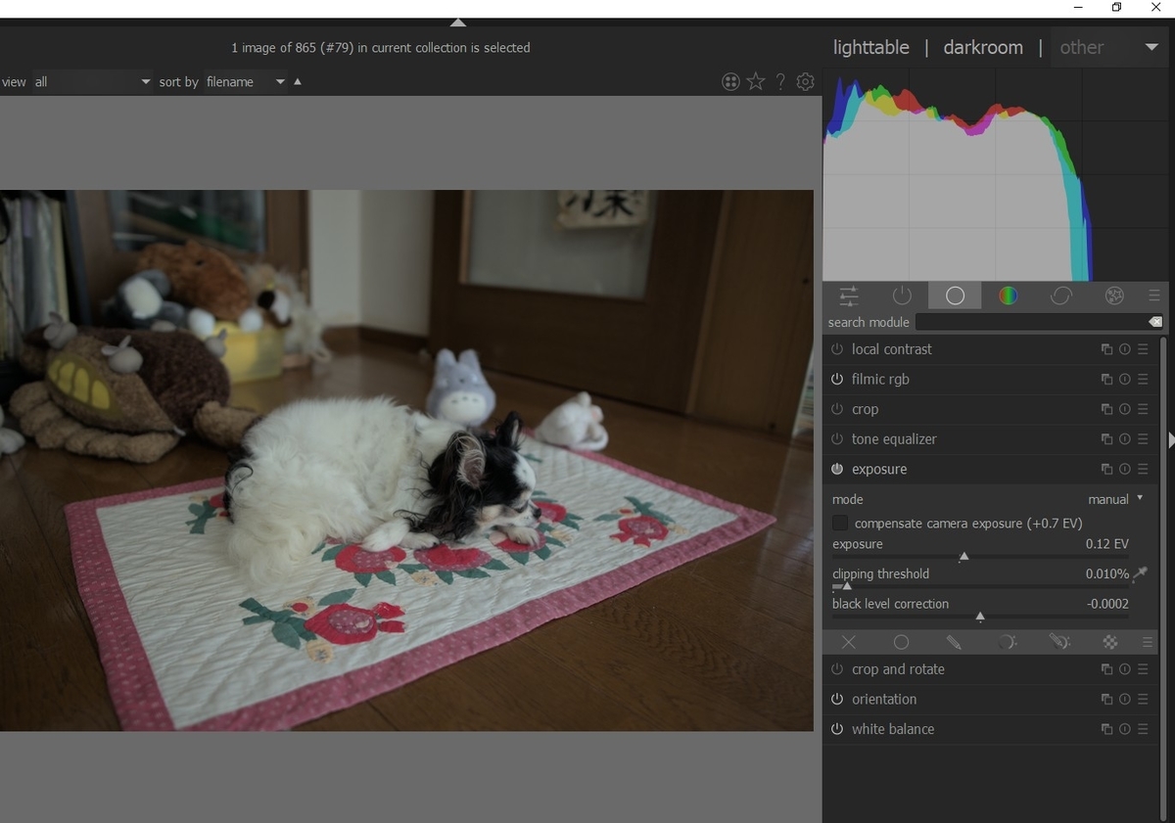Collapse the top panel with arrow
This screenshot has height=823, width=1175.
[457, 23]
